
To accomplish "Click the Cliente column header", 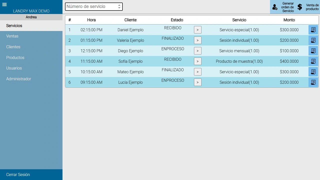I will click(130, 20).
